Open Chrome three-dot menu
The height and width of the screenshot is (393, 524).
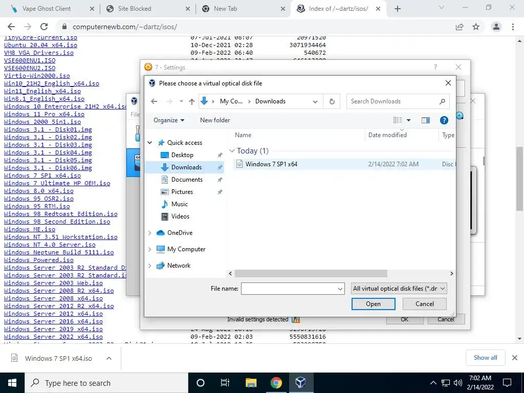point(513,27)
